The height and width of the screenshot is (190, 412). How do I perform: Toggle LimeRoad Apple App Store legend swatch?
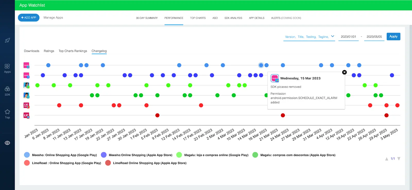pos(108,163)
